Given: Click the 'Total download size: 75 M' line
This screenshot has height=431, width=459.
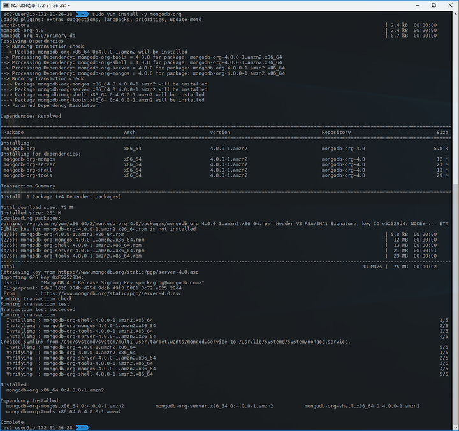Looking at the screenshot, I should click(36, 208).
